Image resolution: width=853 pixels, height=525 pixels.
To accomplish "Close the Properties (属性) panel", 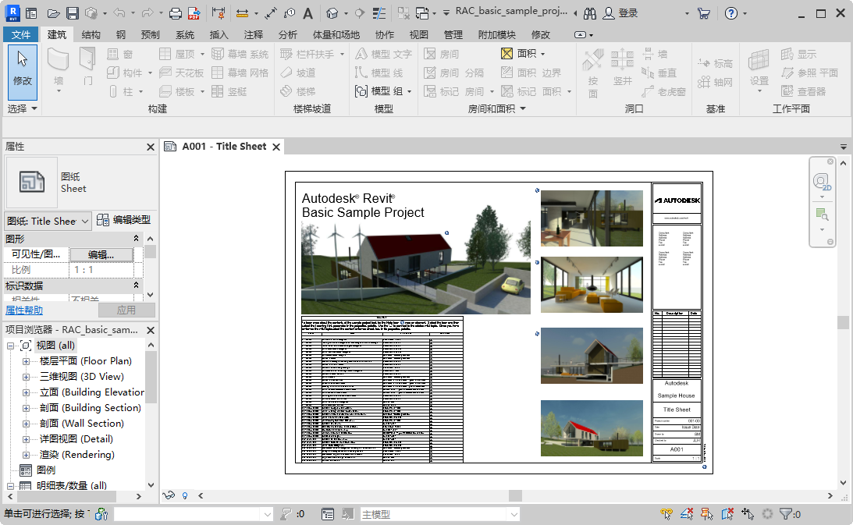I will tap(151, 147).
